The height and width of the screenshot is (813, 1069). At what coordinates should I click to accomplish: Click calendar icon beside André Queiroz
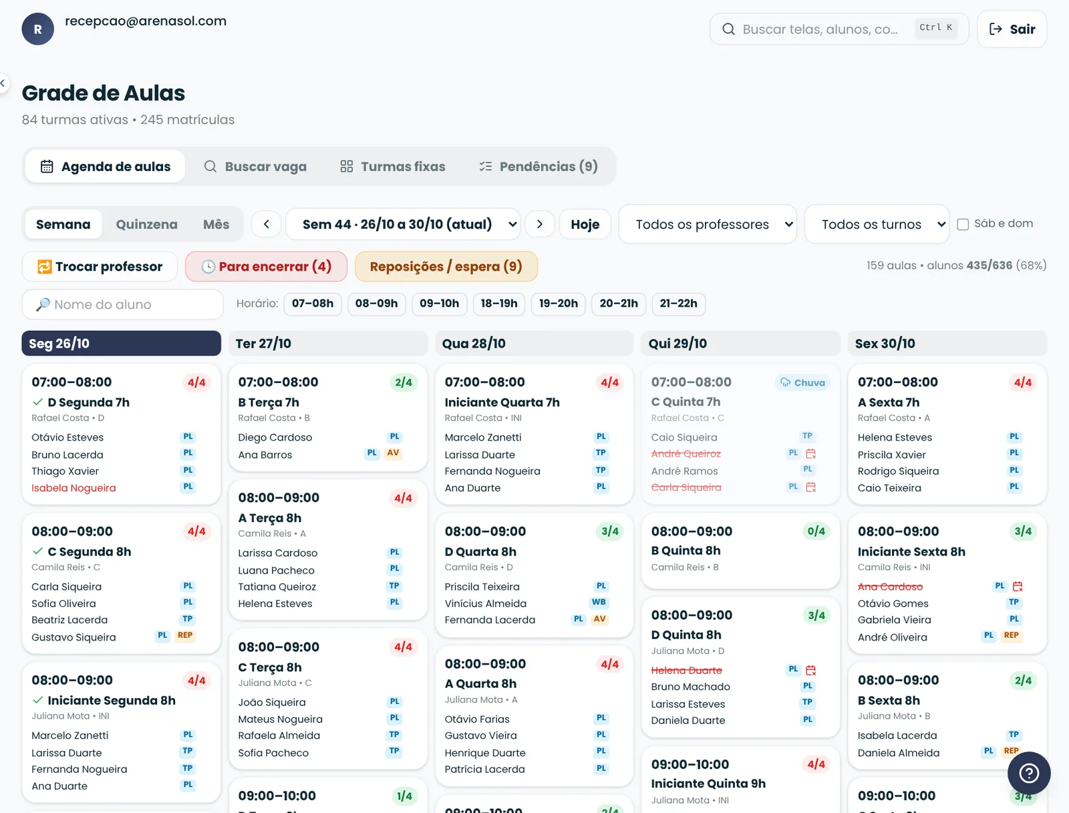[811, 453]
